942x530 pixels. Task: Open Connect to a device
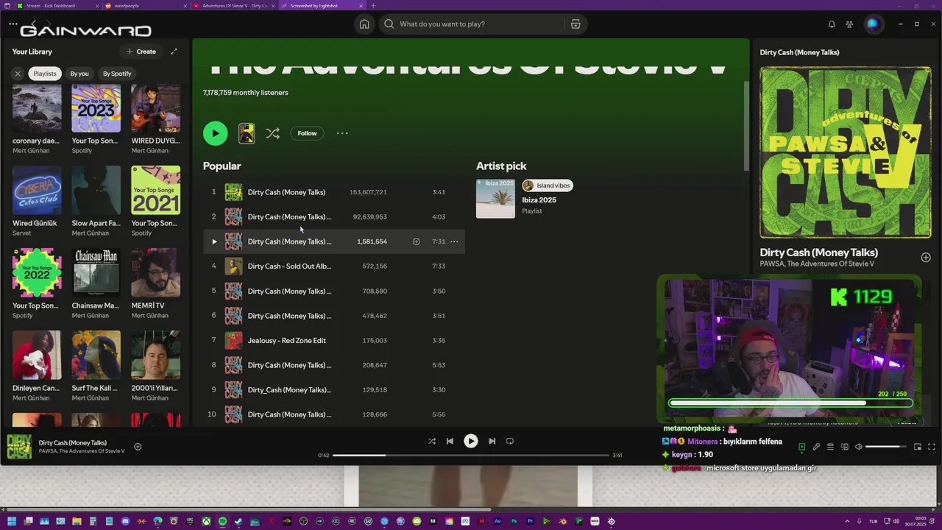point(845,447)
